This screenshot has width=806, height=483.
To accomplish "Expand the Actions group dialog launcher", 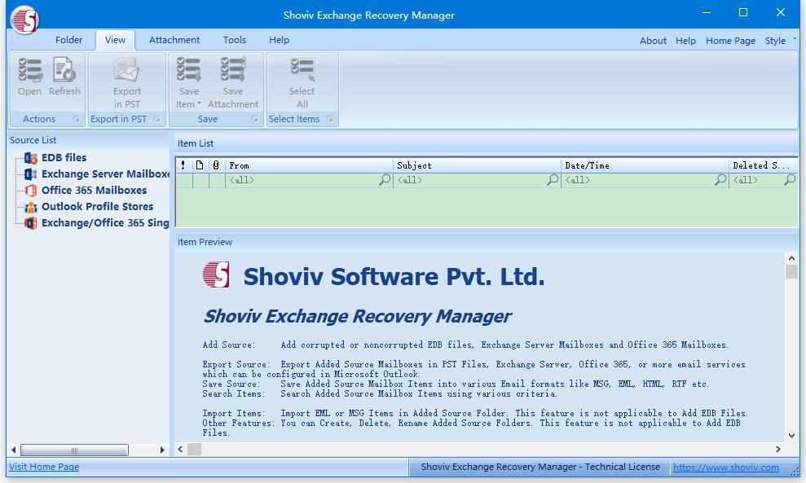I will click(x=76, y=119).
